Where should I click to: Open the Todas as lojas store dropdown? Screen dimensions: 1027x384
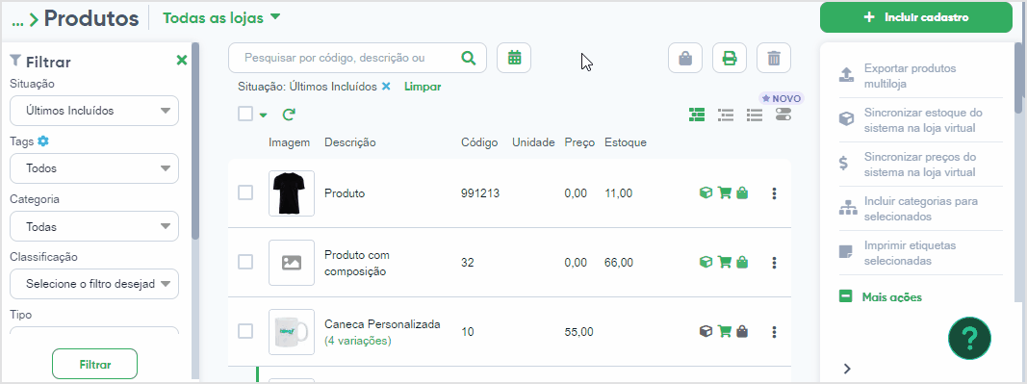[x=221, y=18]
